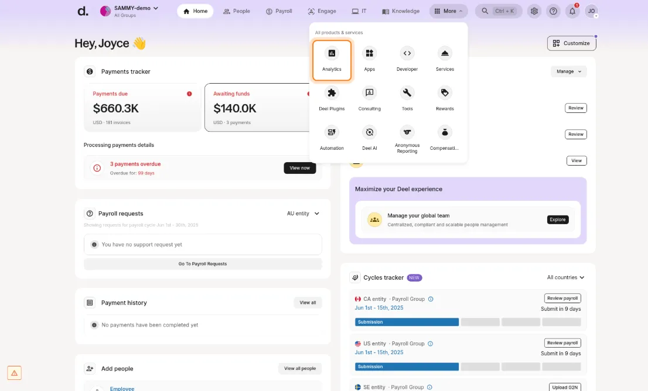Screen dimensions: 648x391
Task: Click the Deel 'd.' logo
Action: (83, 11)
